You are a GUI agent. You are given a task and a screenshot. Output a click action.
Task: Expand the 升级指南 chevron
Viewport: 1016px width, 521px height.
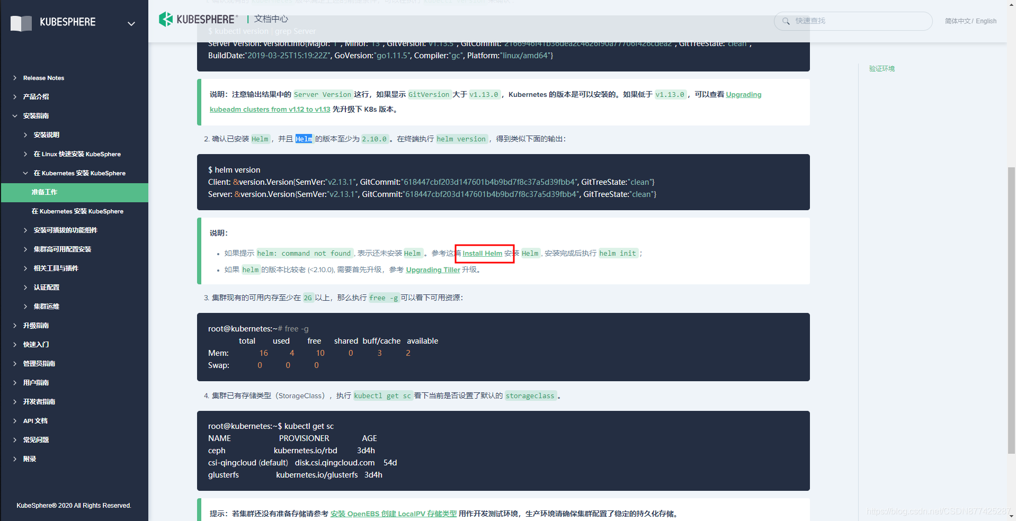(x=15, y=326)
